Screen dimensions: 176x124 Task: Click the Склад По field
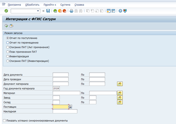pyautogui.click(x=93, y=102)
